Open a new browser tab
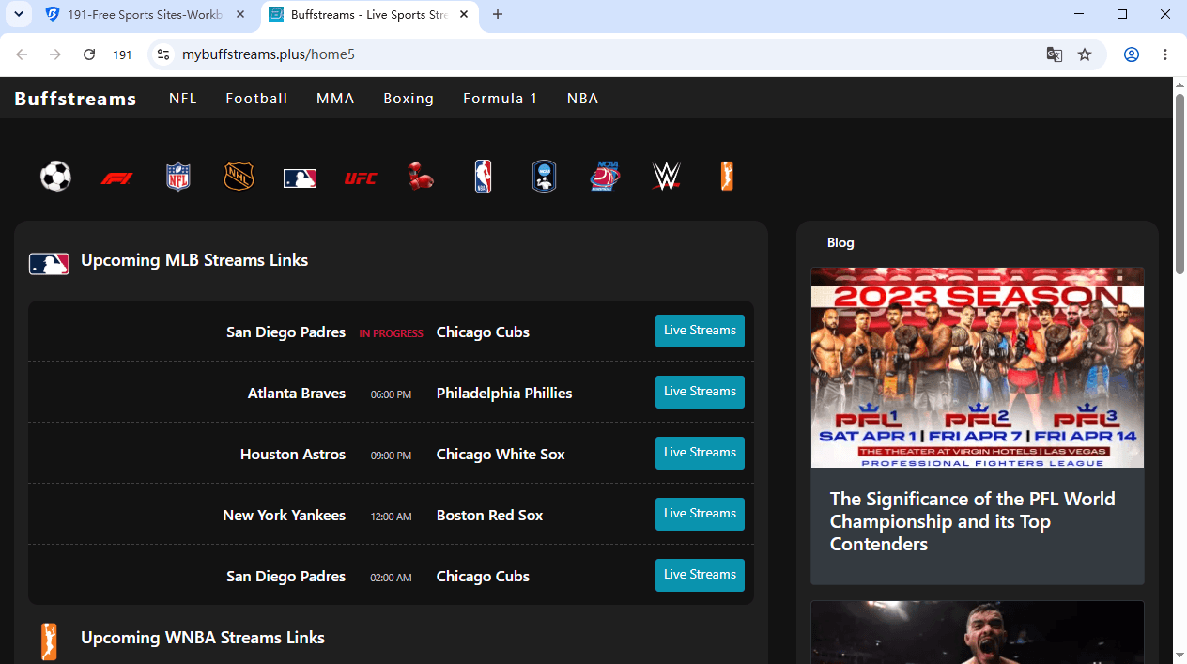 click(x=498, y=15)
